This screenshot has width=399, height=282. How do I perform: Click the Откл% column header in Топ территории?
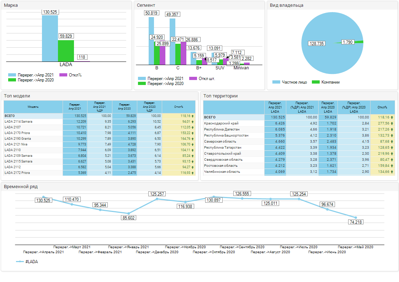pyautogui.click(x=382, y=107)
